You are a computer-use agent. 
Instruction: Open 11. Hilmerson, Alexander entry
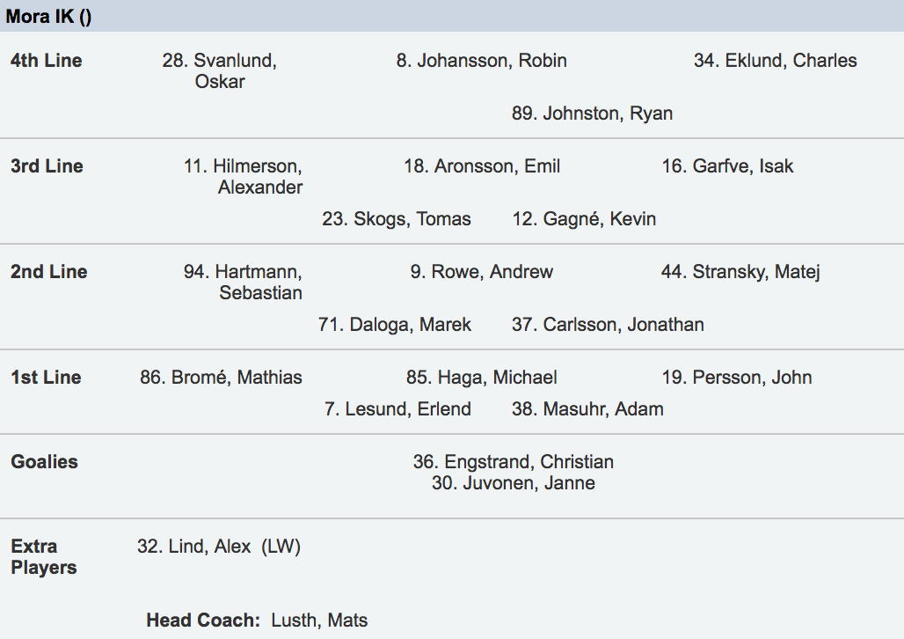[243, 177]
